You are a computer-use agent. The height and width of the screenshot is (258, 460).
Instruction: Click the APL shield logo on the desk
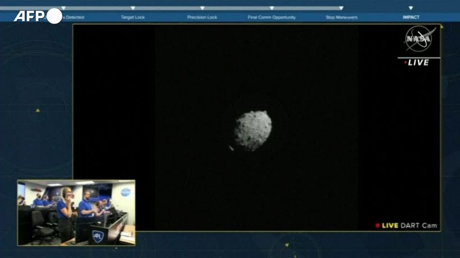[98, 236]
